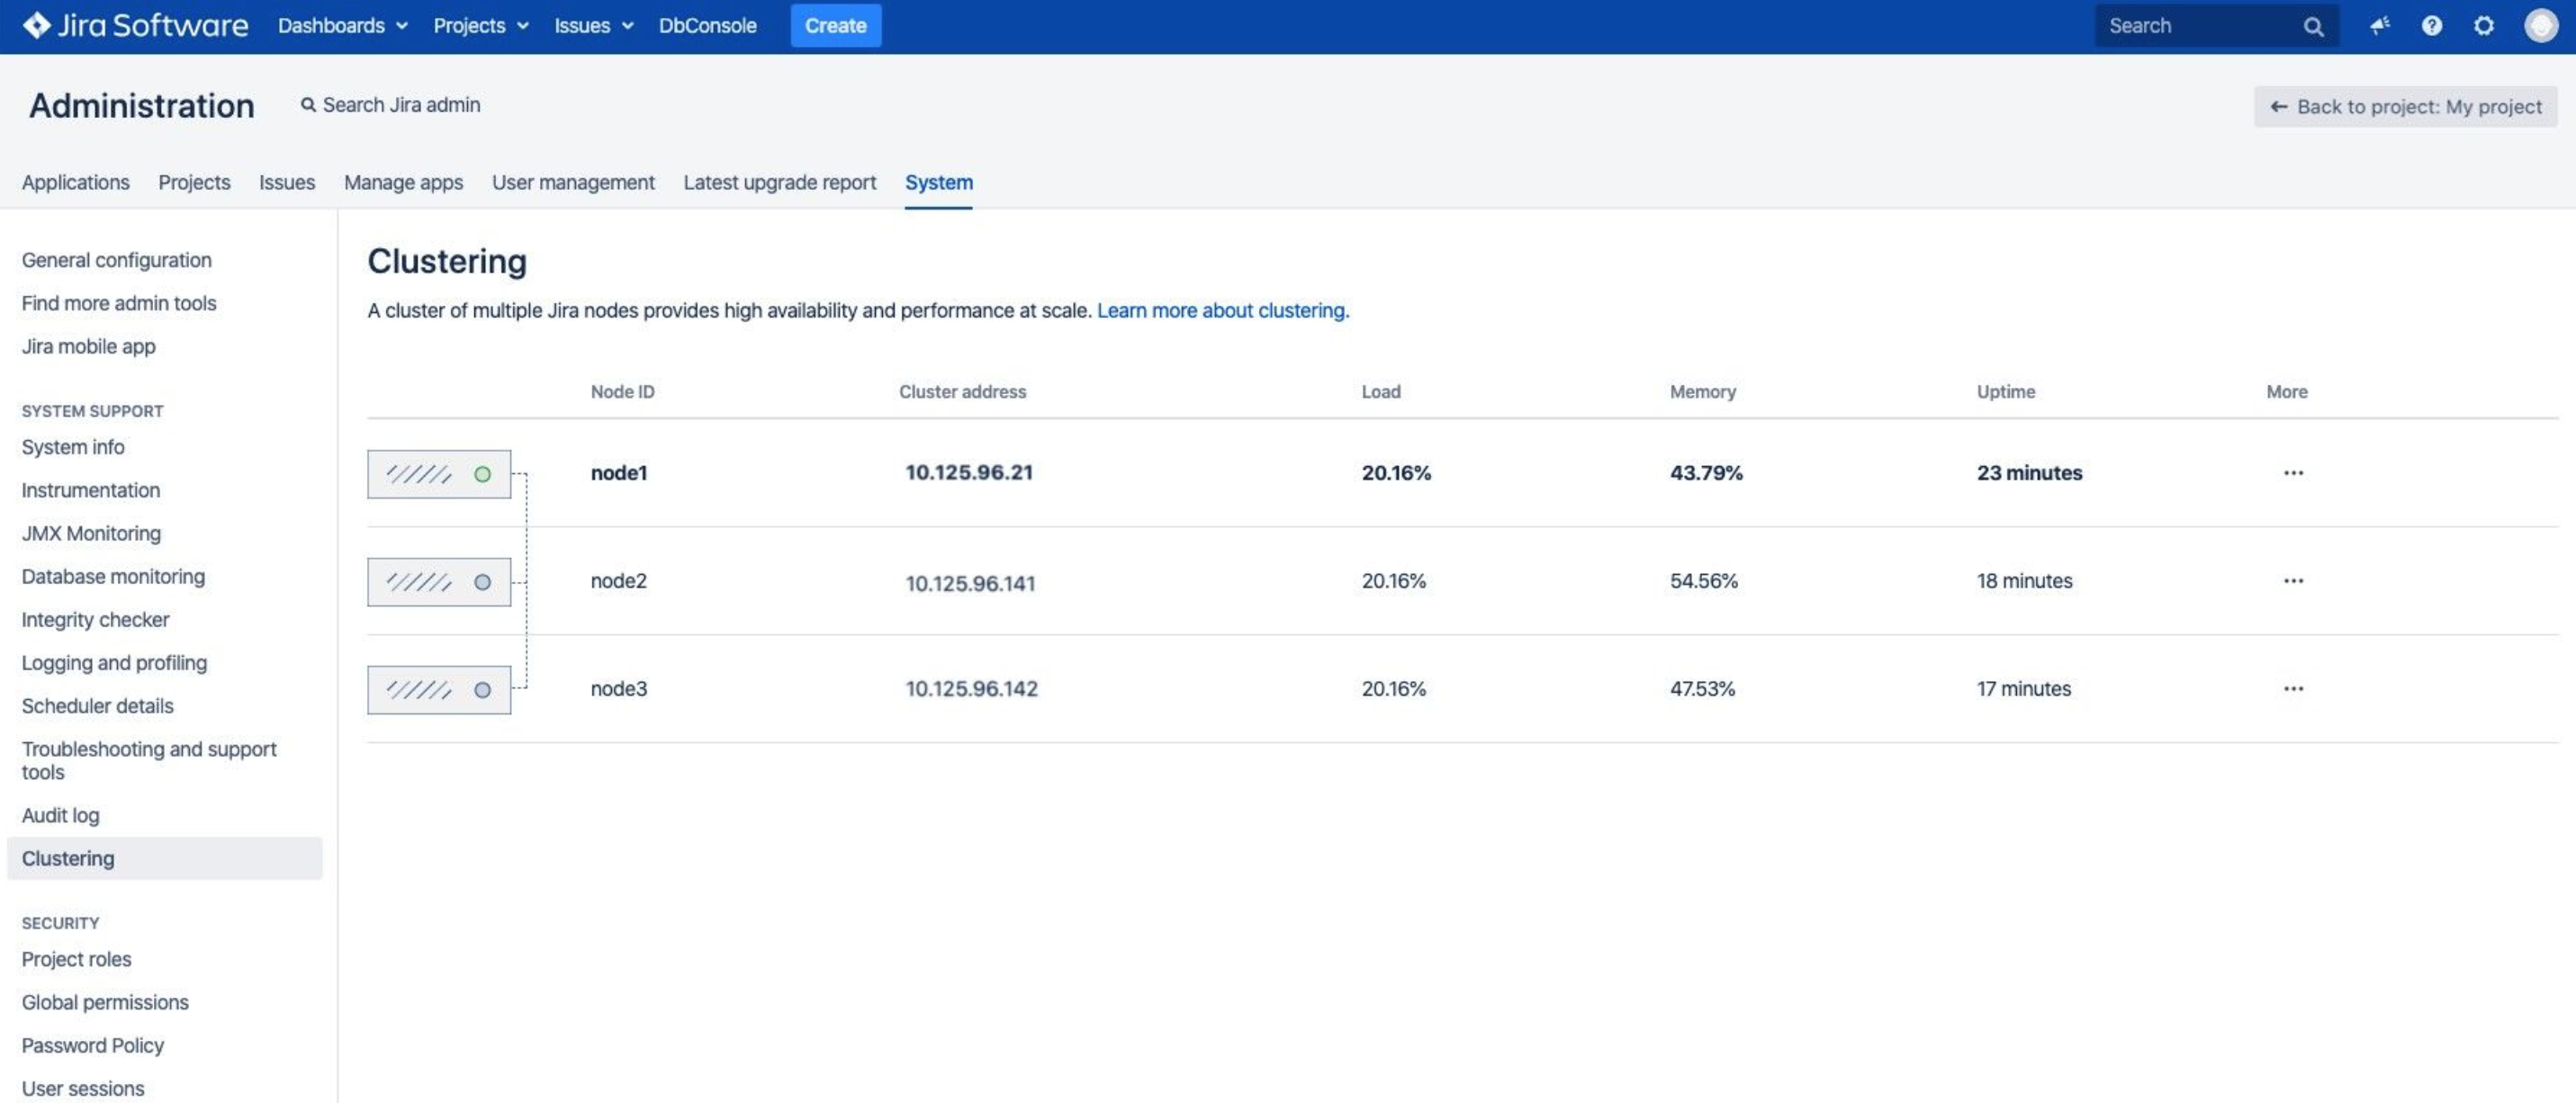Screen dimensions: 2576x1103
Task: Switch to the Manage apps tab
Action: (x=403, y=182)
